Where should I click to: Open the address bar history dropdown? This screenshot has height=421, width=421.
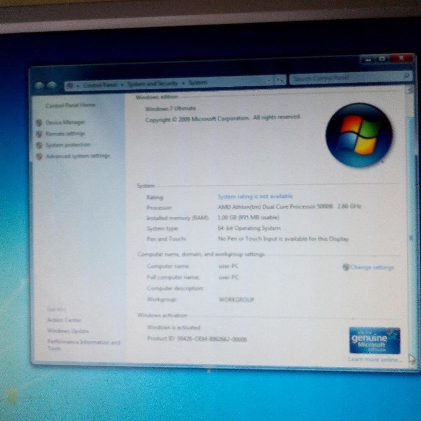(x=269, y=80)
